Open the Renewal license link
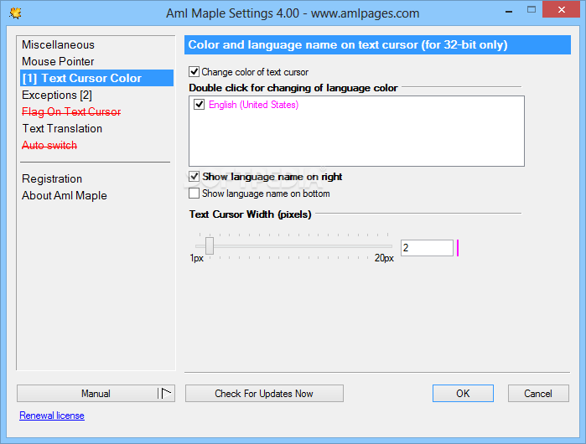This screenshot has width=586, height=444. [52, 416]
